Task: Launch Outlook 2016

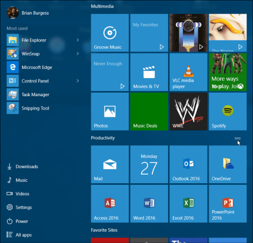Action: coord(188,165)
